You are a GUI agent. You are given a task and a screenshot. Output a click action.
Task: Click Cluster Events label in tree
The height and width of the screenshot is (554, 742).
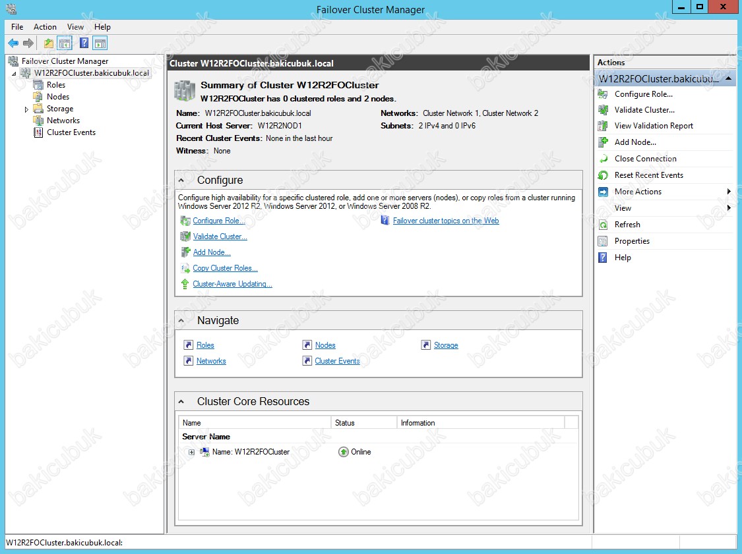pos(71,132)
